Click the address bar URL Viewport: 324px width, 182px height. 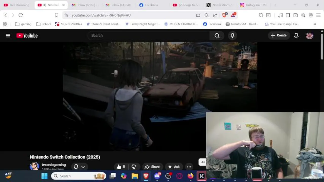[101, 15]
